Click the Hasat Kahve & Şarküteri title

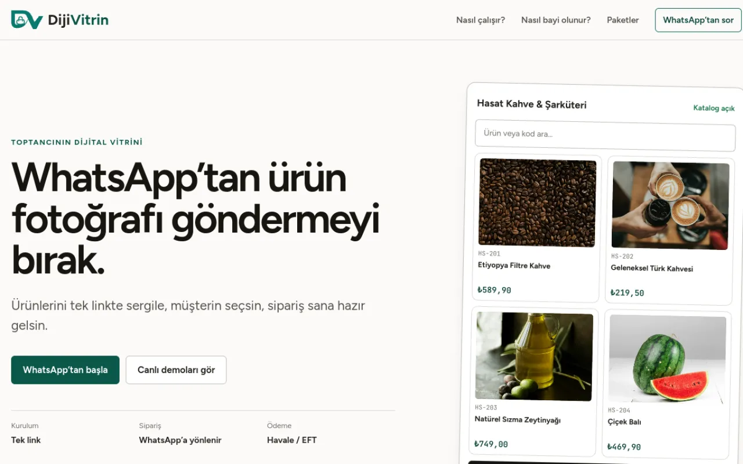click(x=532, y=104)
